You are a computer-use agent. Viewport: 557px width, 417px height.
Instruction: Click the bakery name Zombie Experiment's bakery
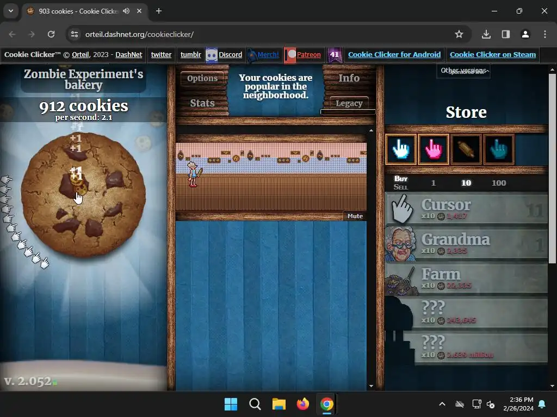[x=83, y=79]
